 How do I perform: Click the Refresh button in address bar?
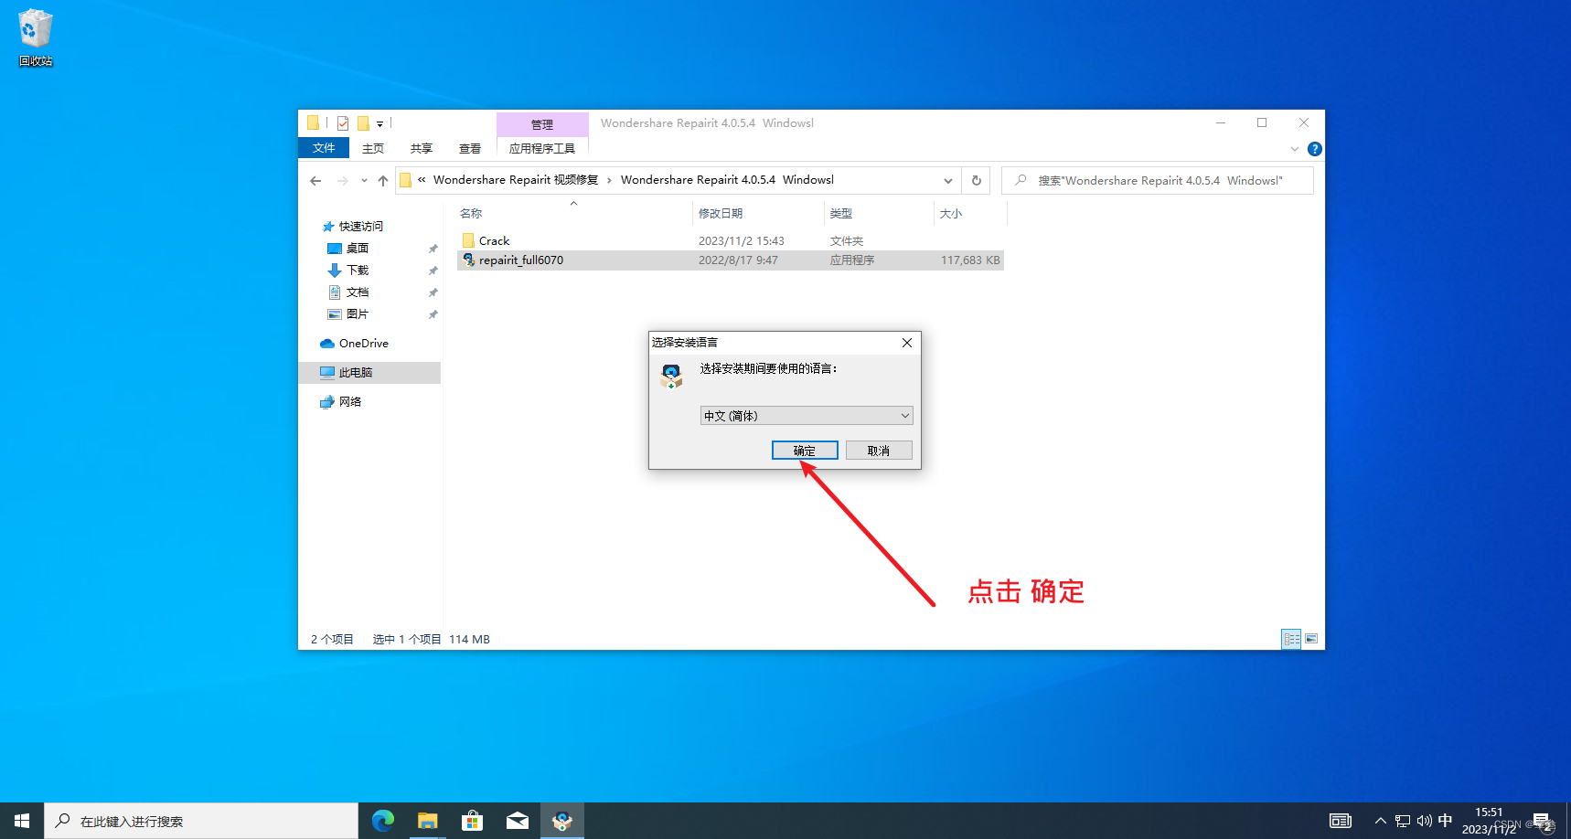point(977,181)
